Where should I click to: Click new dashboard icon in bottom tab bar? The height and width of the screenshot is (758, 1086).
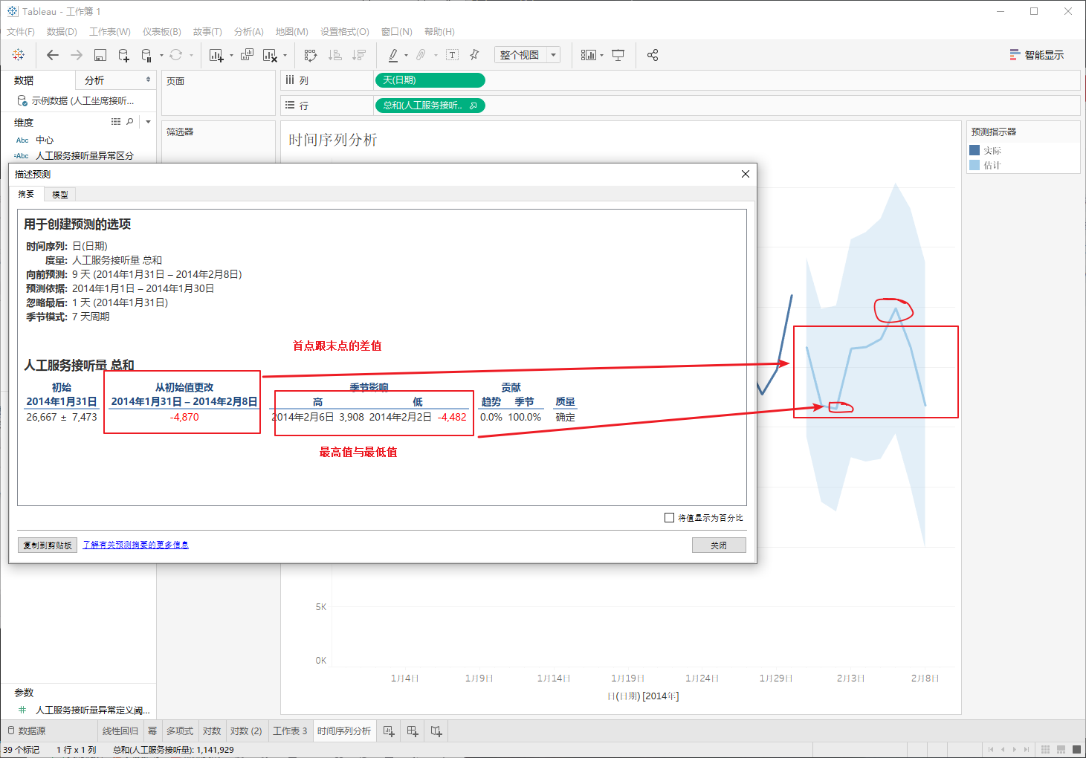click(x=413, y=731)
